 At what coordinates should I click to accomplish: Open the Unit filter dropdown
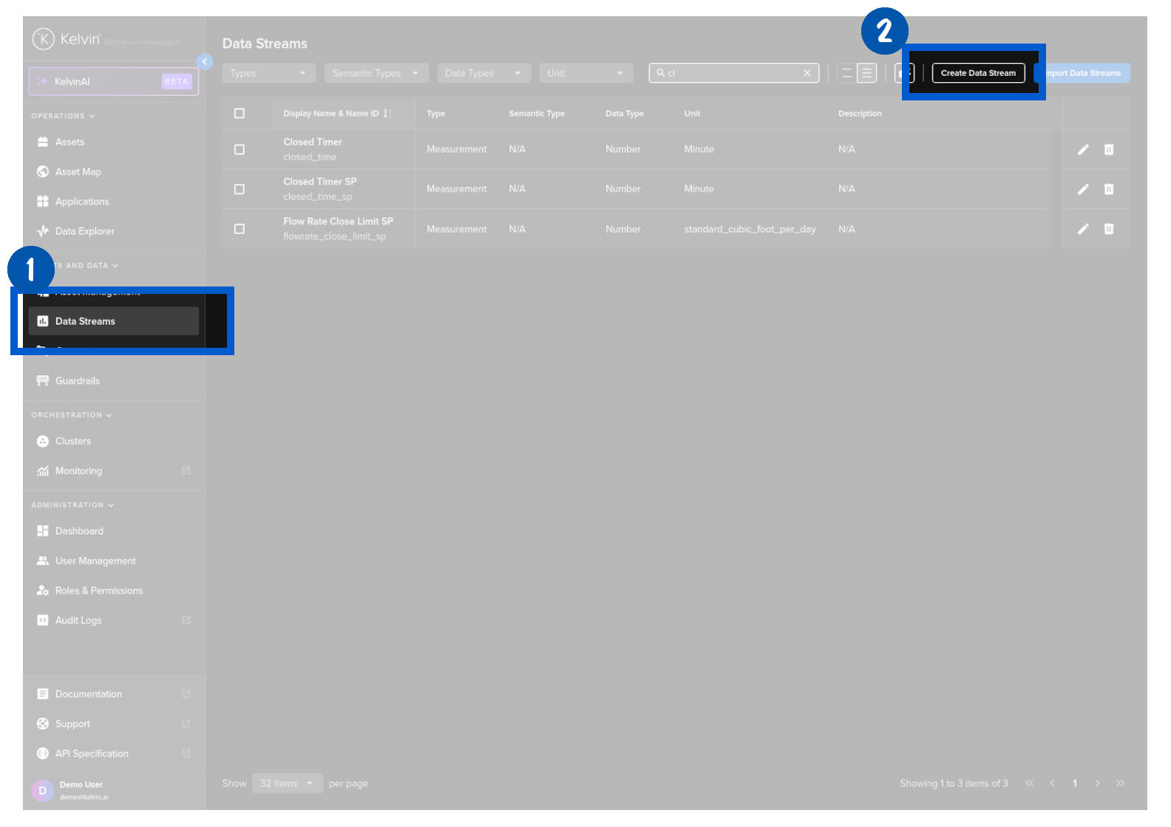[x=585, y=73]
